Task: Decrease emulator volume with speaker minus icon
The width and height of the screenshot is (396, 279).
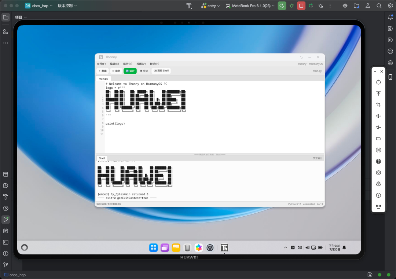Action: [378, 127]
